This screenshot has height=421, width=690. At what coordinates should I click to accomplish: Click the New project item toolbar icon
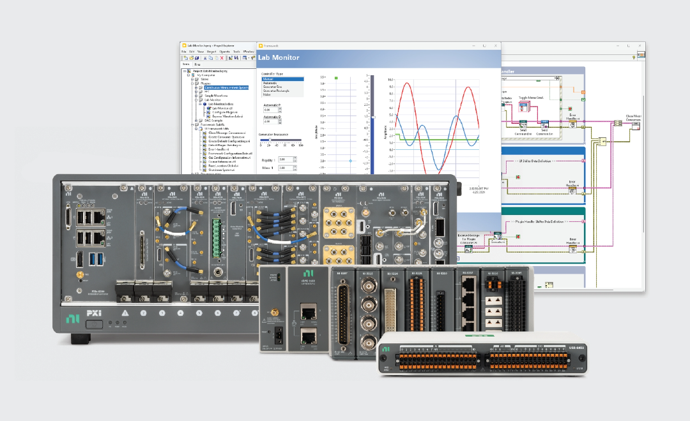click(186, 58)
